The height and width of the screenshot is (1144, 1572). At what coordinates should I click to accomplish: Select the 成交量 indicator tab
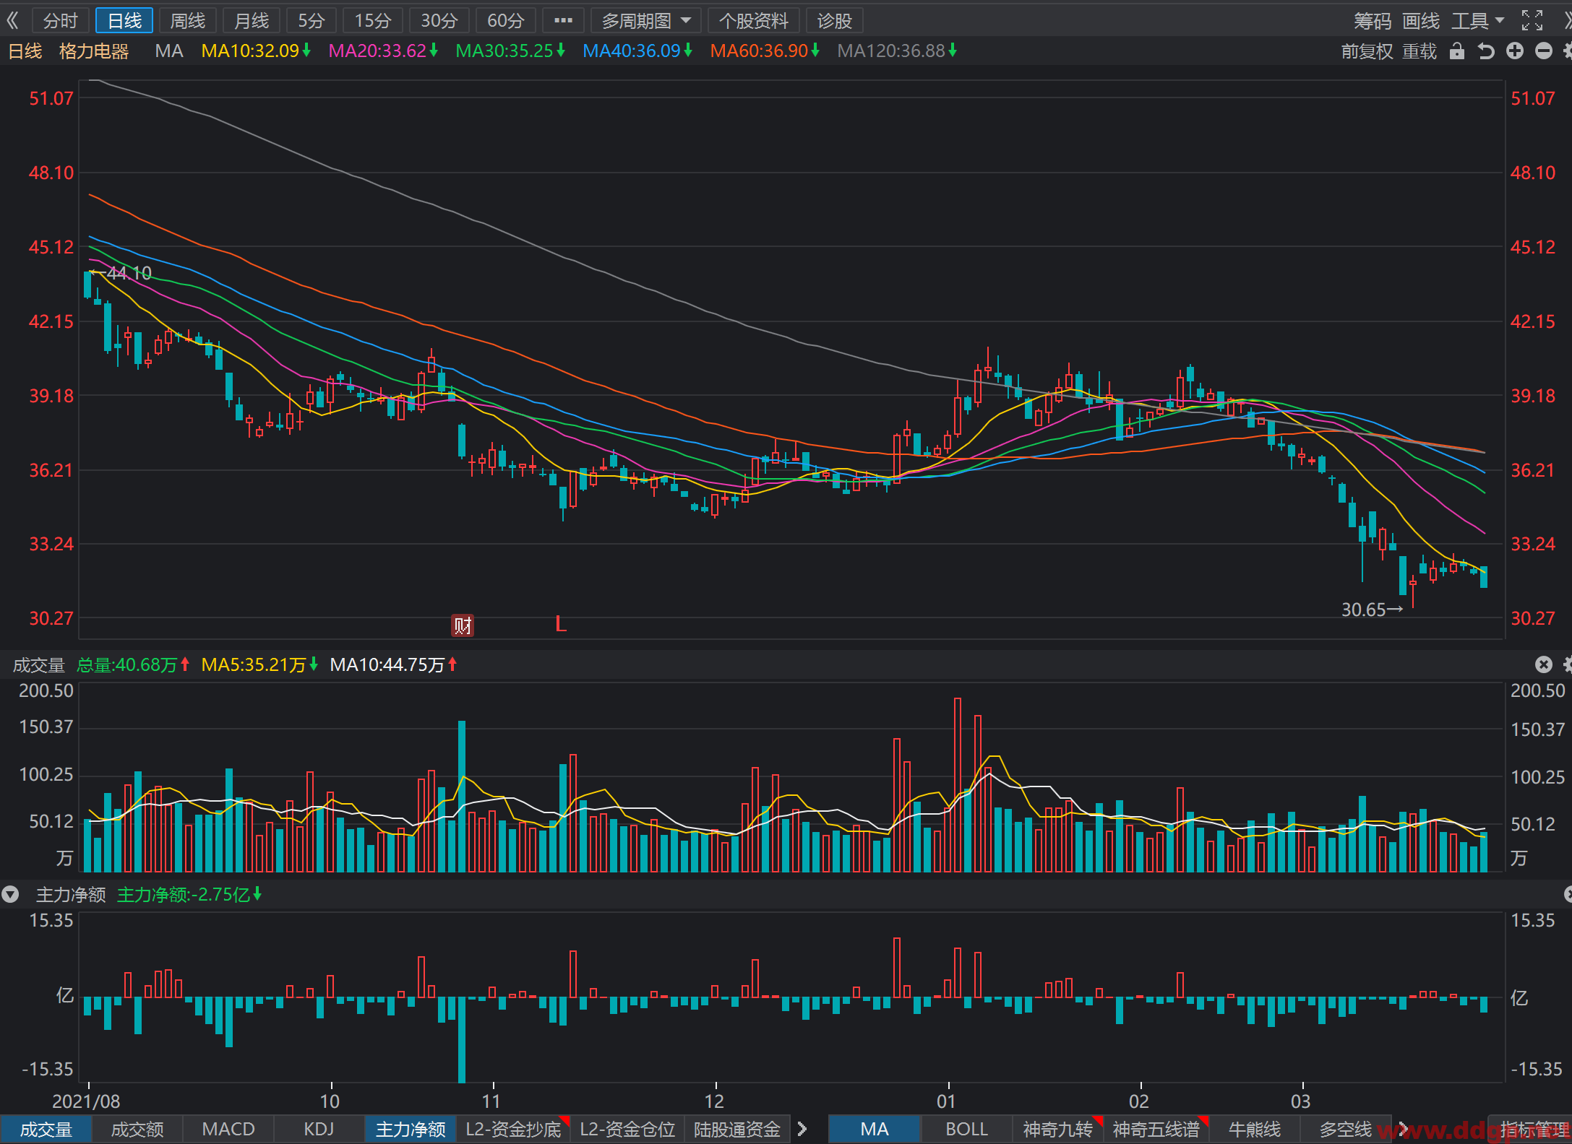46,1129
